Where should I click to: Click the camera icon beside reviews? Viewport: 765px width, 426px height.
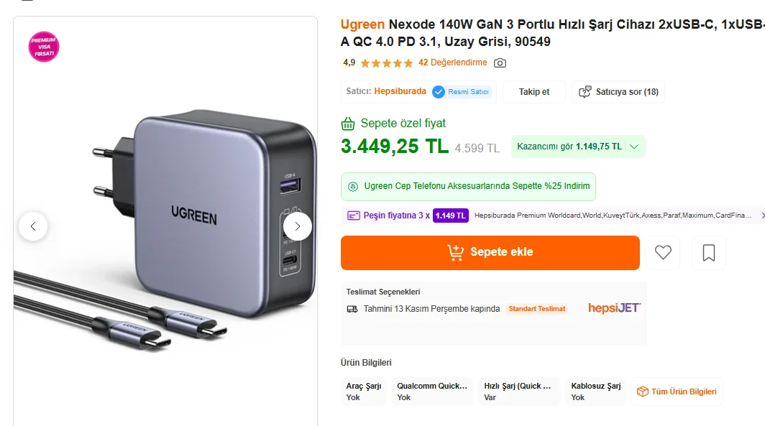(500, 63)
